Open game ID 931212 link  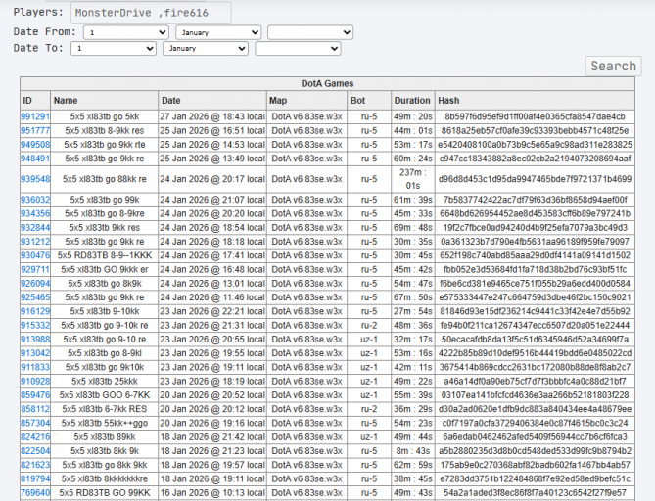(35, 242)
